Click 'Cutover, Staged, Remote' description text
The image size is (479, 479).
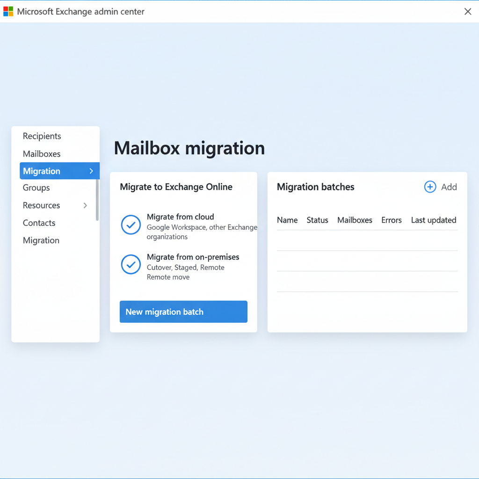(185, 268)
